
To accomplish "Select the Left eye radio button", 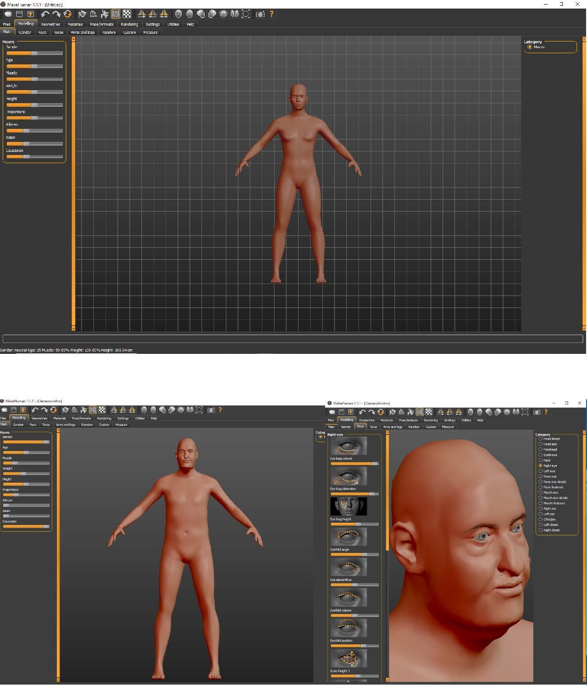I will tap(541, 471).
